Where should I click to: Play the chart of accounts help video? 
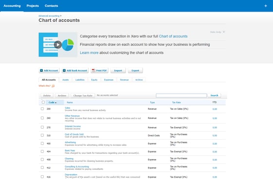pyautogui.click(x=58, y=45)
